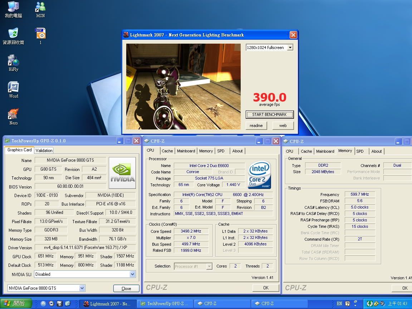Click OK in the middle CPU-Z window

266,288
